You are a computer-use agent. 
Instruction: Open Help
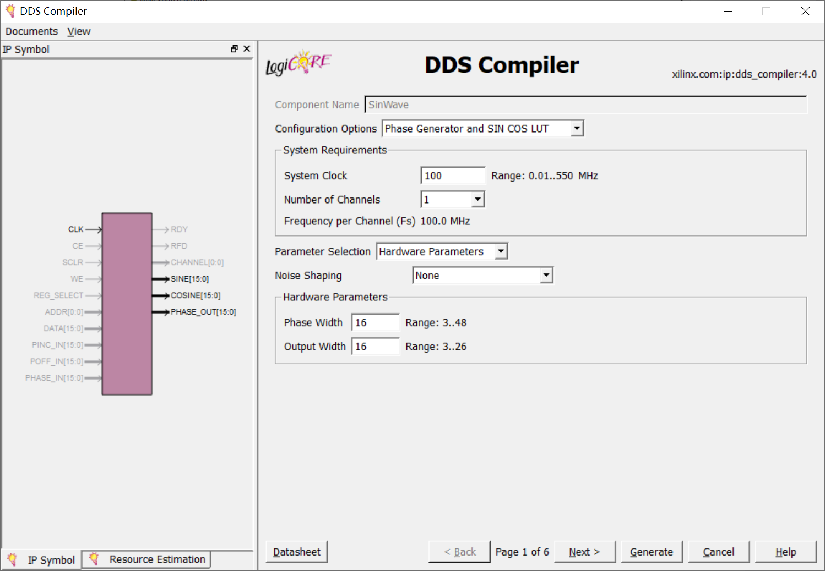[x=786, y=552]
